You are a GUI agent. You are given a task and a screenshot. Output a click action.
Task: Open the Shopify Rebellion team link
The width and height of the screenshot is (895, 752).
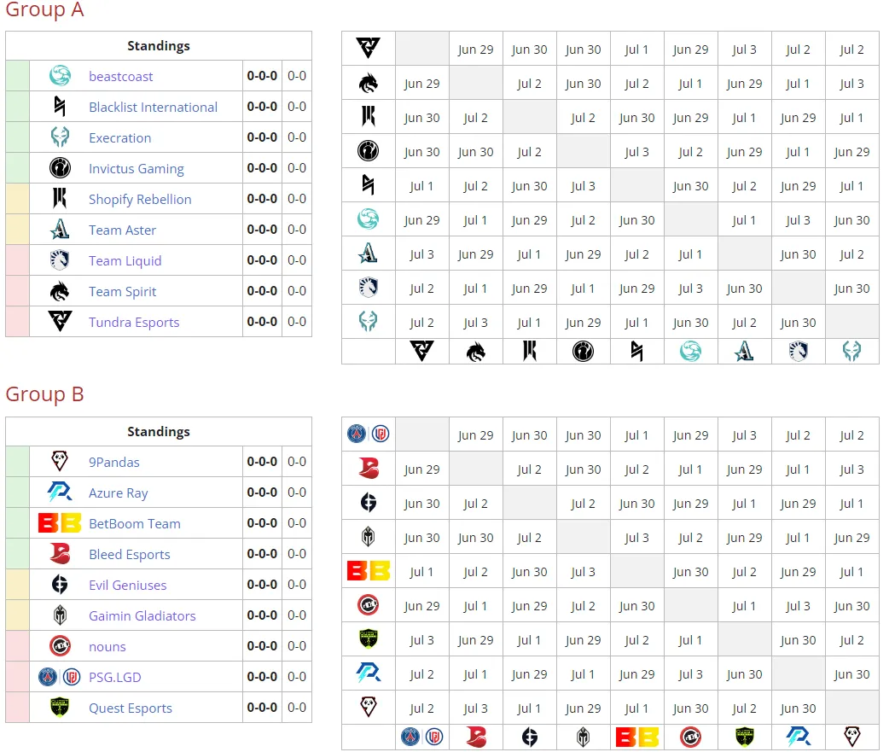point(140,200)
